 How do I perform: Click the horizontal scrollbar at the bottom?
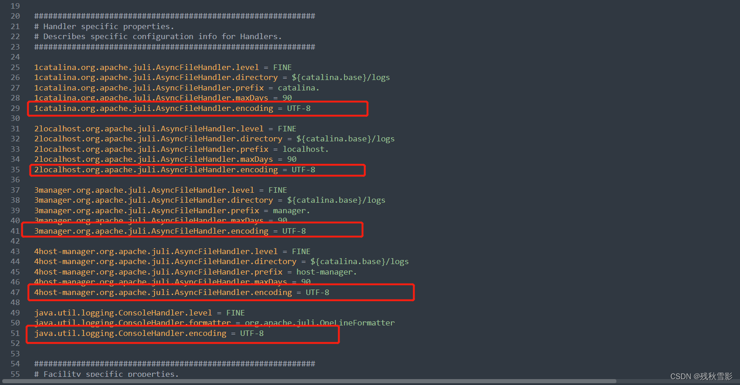click(x=309, y=381)
